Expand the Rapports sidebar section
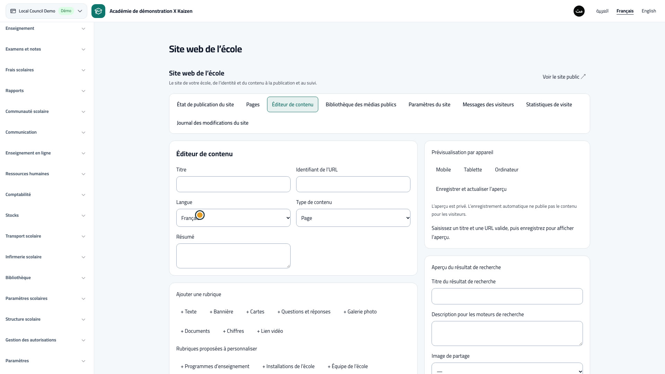This screenshot has width=665, height=374. [x=45, y=91]
